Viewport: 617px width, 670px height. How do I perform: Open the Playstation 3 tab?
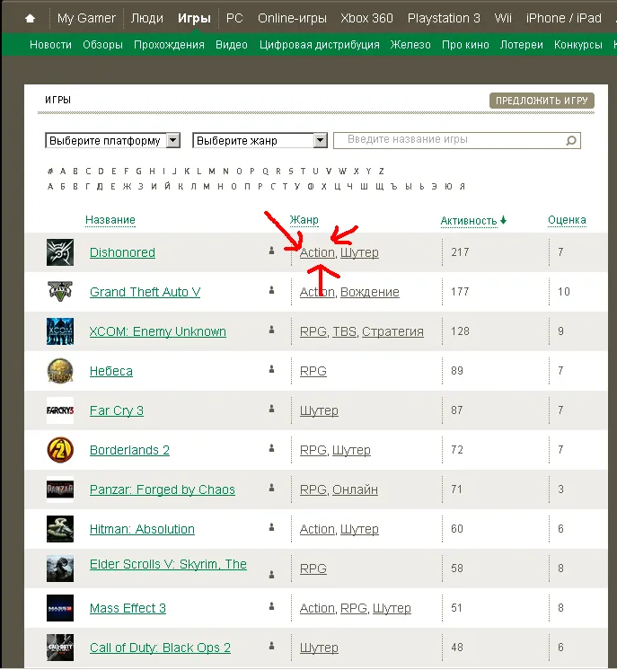[x=444, y=18]
